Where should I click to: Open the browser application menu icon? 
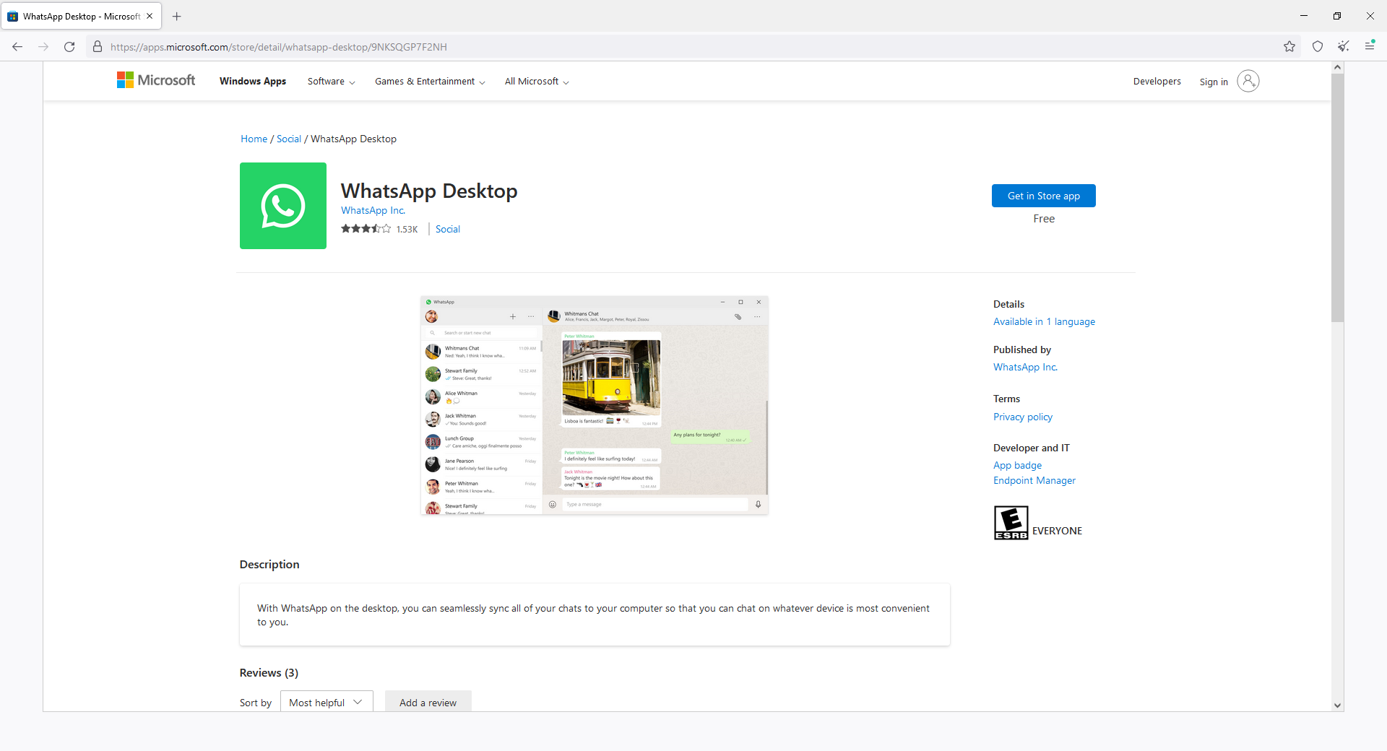point(1369,46)
